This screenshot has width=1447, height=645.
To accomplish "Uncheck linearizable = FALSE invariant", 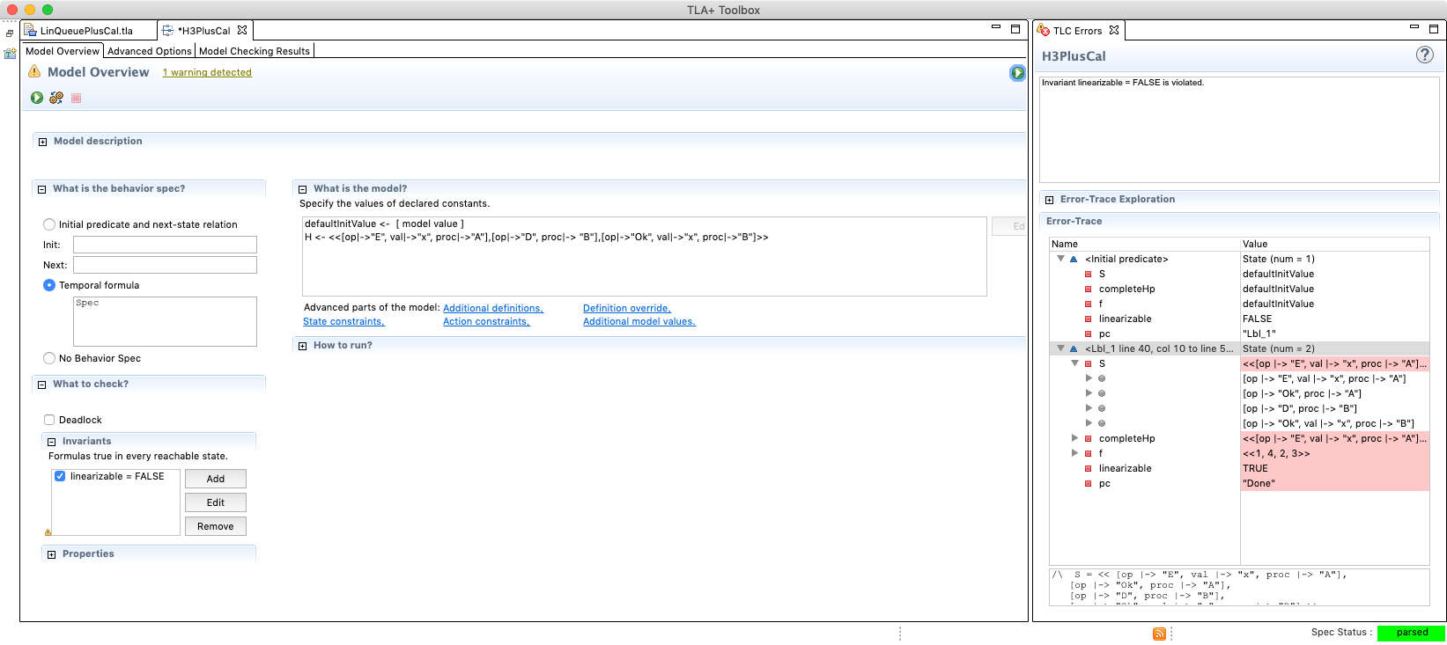I will coord(60,476).
